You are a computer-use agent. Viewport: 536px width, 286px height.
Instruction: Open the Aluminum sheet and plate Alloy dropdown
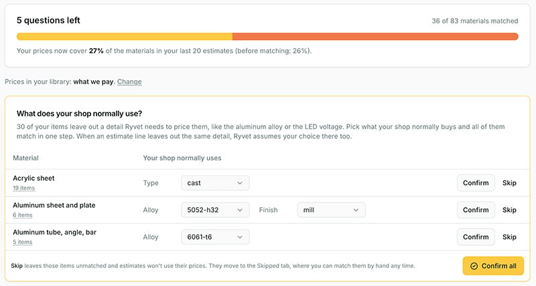point(215,210)
